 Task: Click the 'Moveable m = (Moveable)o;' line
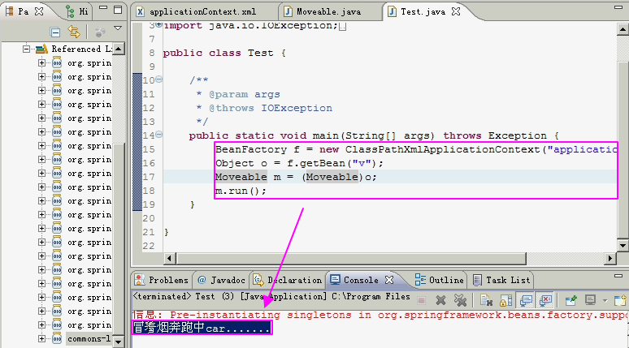(296, 177)
